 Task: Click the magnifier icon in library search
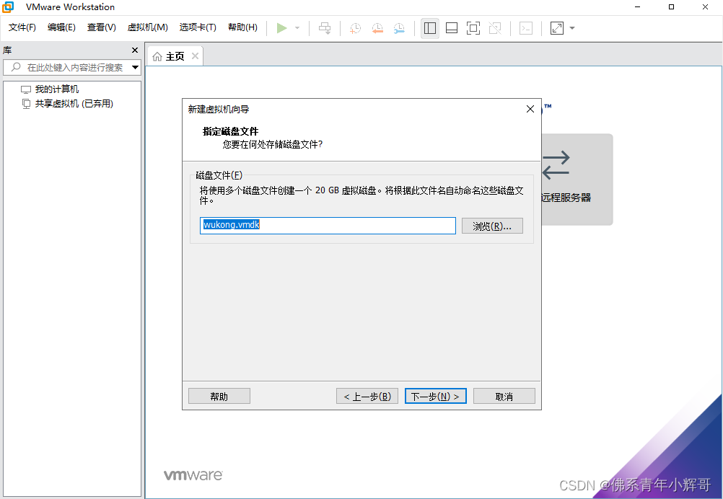[16, 67]
